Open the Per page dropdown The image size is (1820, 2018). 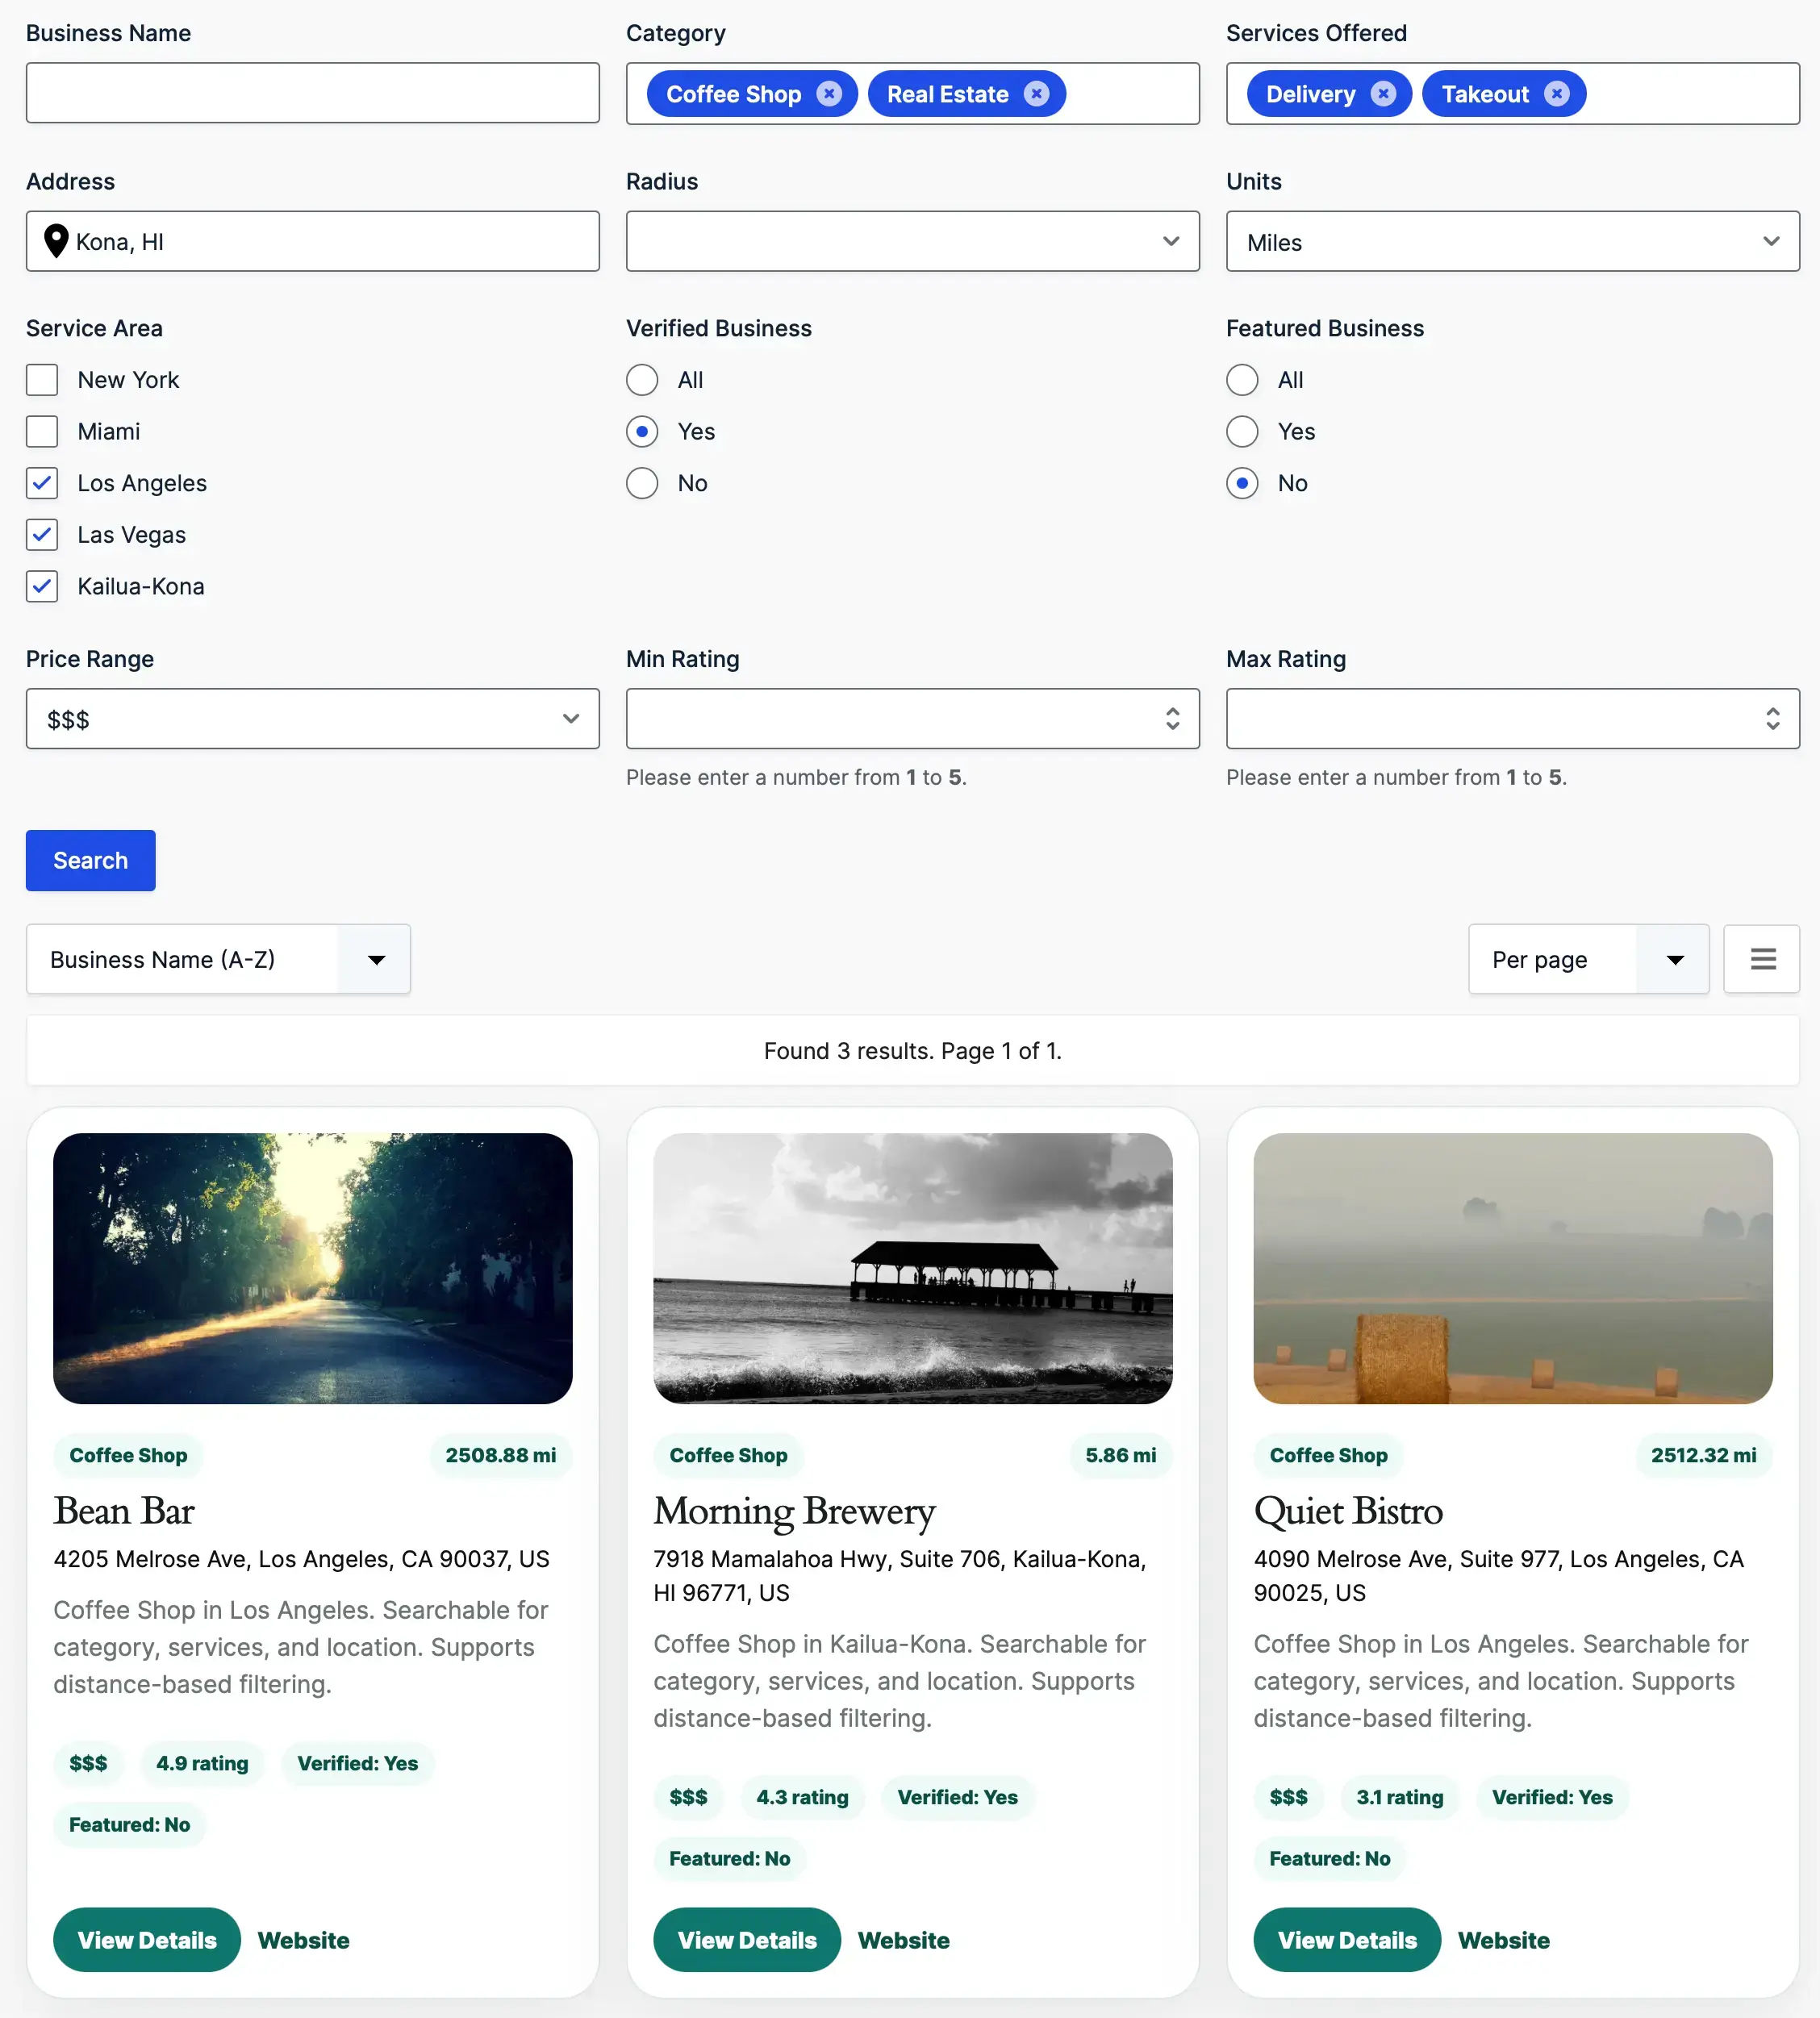point(1588,958)
